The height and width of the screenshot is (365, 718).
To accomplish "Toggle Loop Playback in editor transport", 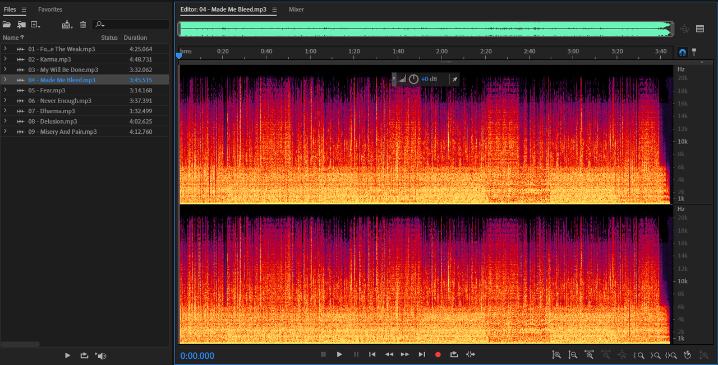I will pyautogui.click(x=454, y=354).
